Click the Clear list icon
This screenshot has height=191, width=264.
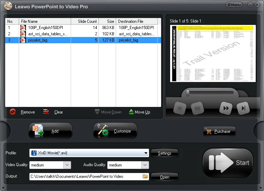coord(46,112)
